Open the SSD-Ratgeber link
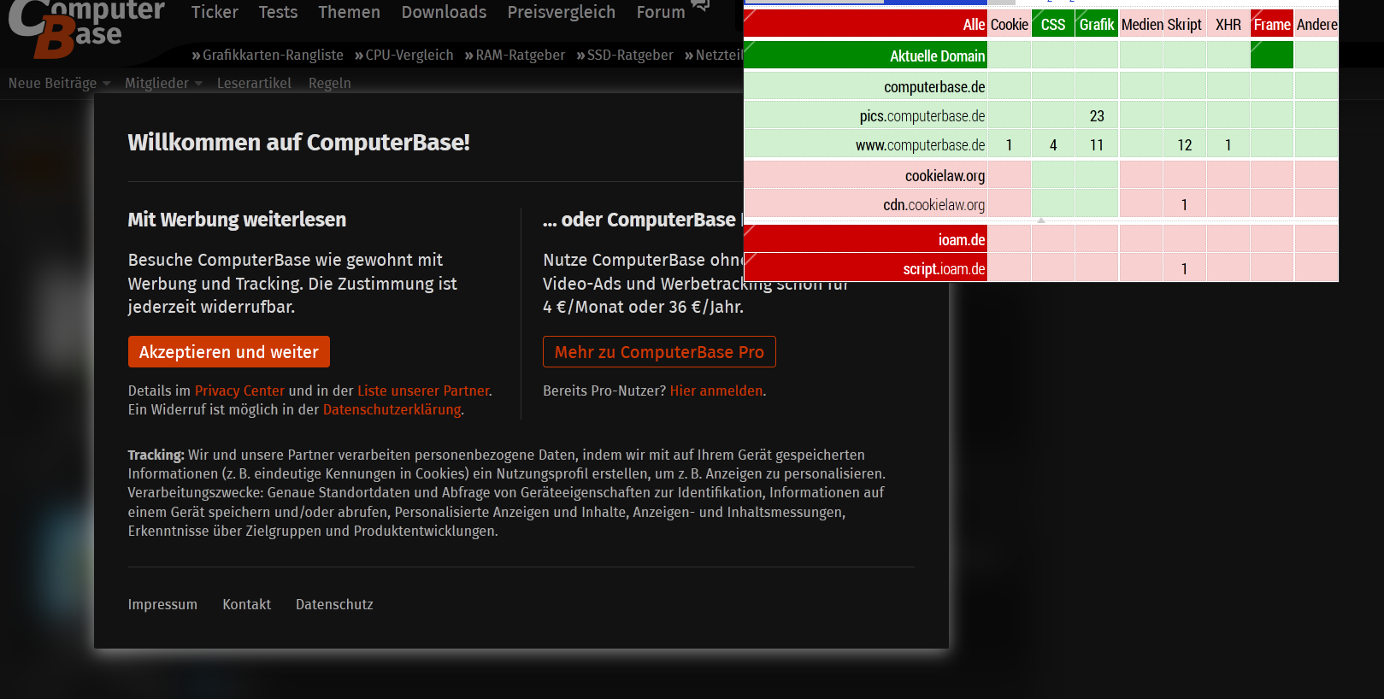1384x699 pixels. [x=625, y=55]
